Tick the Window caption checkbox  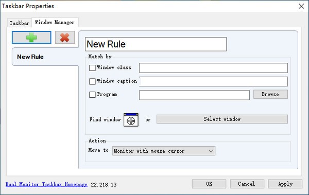(x=92, y=81)
